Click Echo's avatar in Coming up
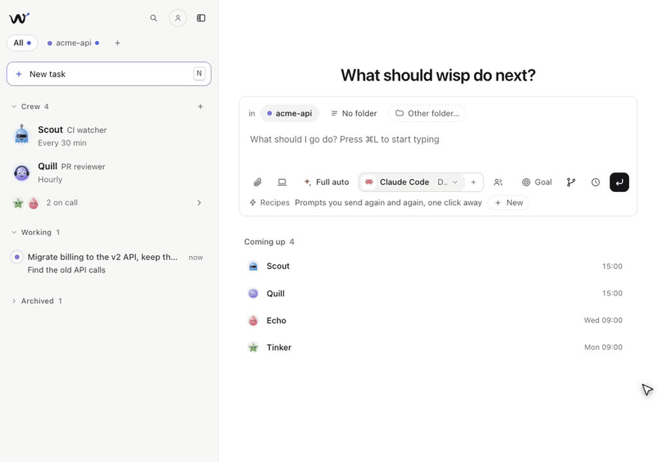This screenshot has width=658, height=462. [x=253, y=320]
